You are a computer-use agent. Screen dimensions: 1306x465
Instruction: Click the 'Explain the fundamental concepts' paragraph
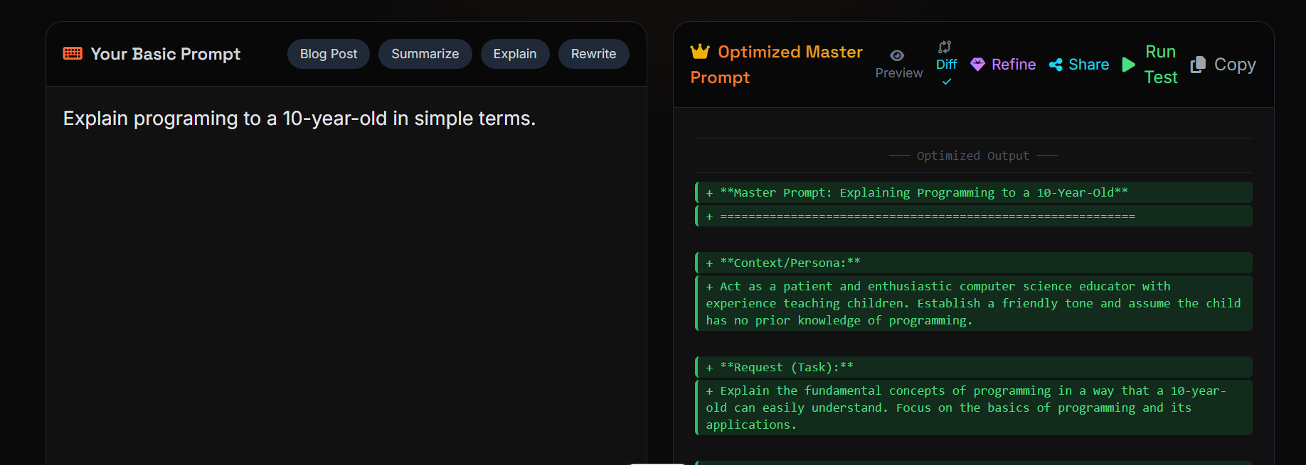(974, 407)
